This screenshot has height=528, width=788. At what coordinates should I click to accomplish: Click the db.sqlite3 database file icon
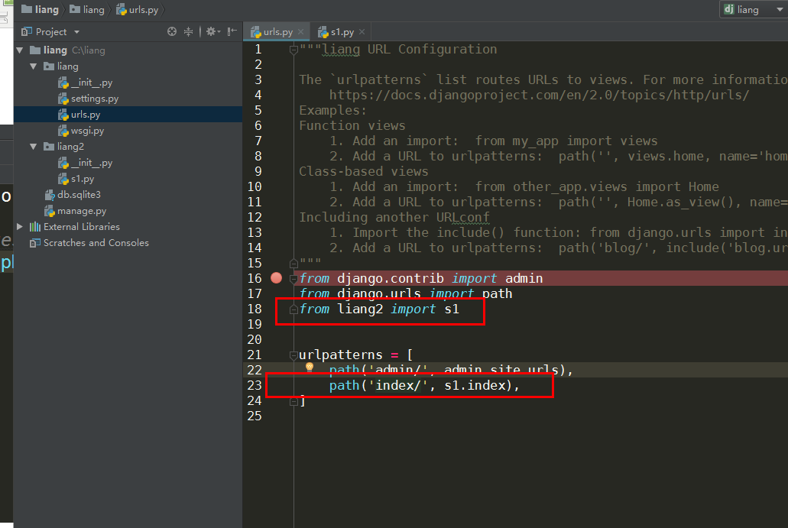pyautogui.click(x=50, y=195)
